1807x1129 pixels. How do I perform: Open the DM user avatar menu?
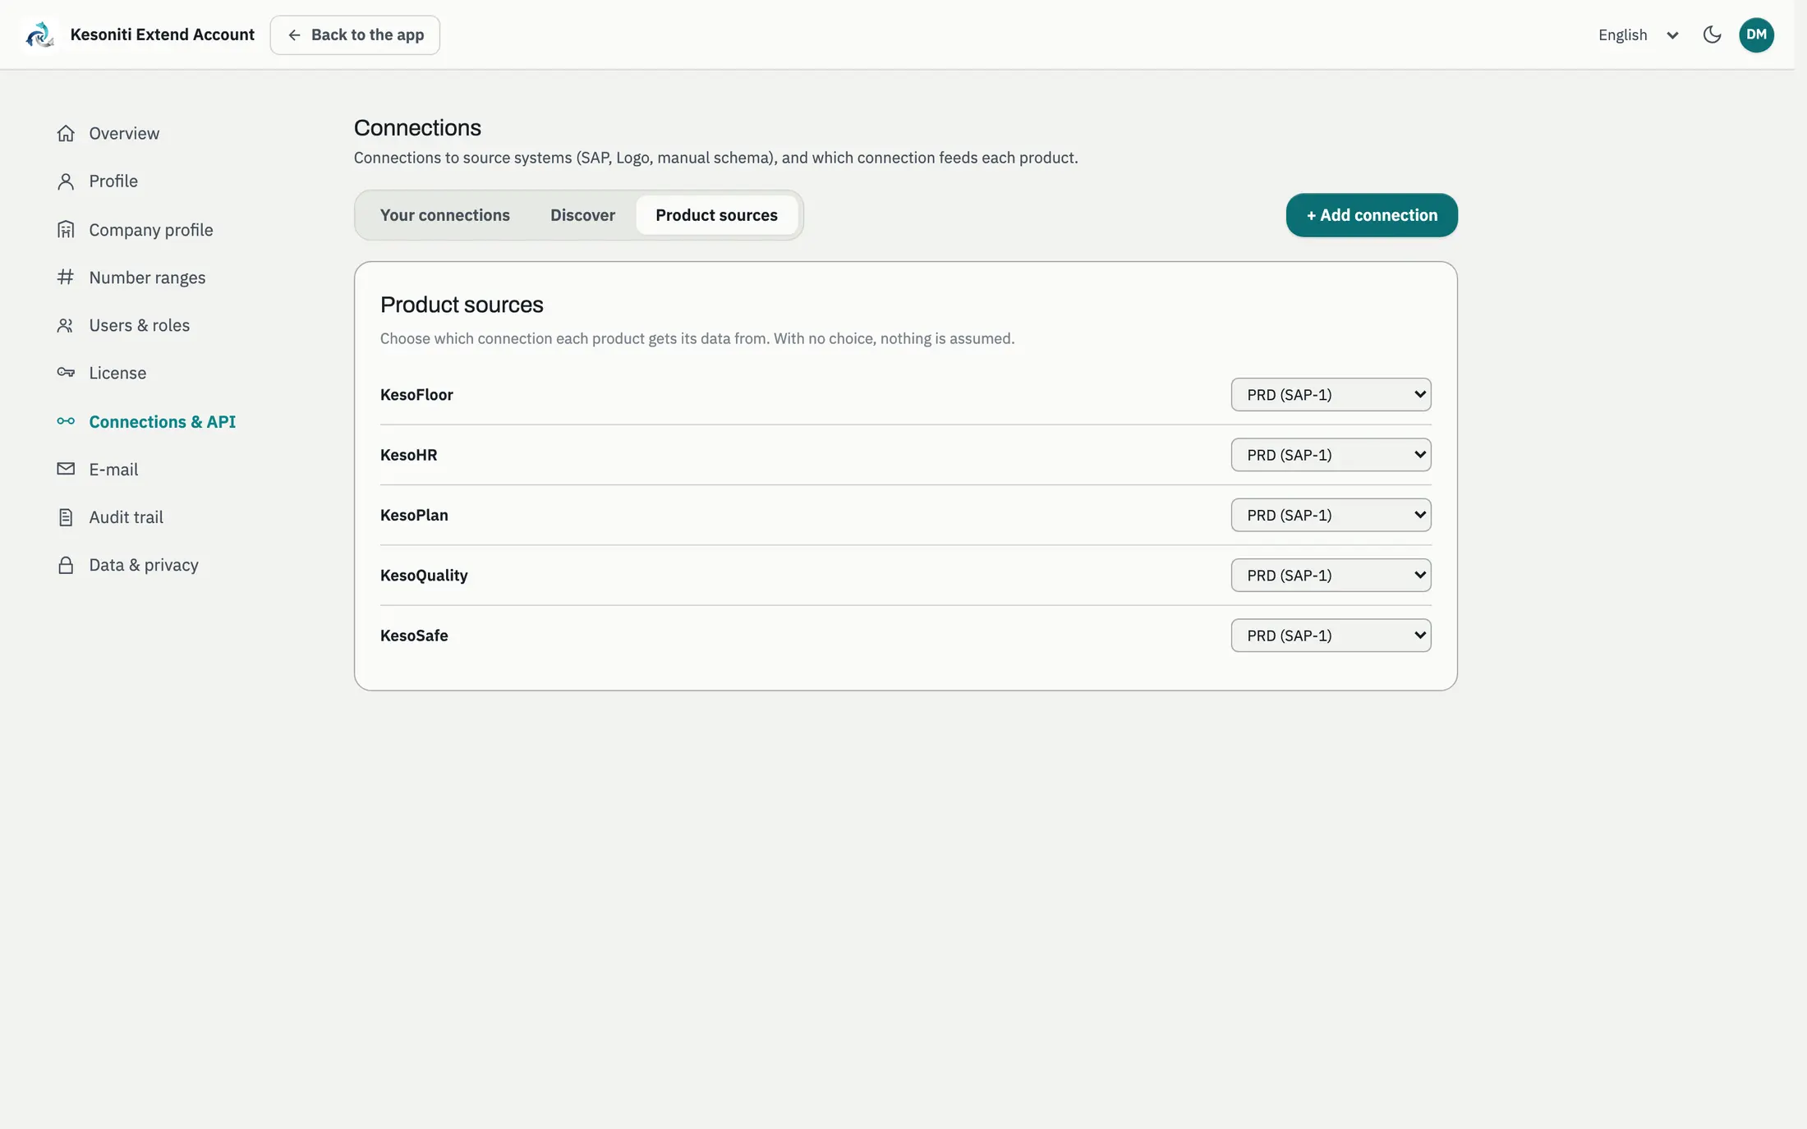click(1756, 34)
